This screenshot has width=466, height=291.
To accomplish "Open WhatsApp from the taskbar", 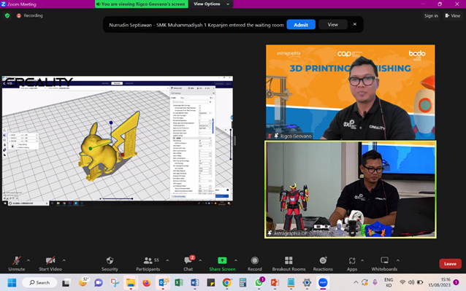I will tap(259, 283).
